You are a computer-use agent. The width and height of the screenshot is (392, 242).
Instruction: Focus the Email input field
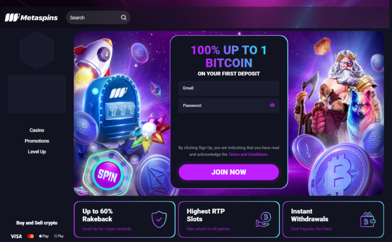tap(229, 88)
